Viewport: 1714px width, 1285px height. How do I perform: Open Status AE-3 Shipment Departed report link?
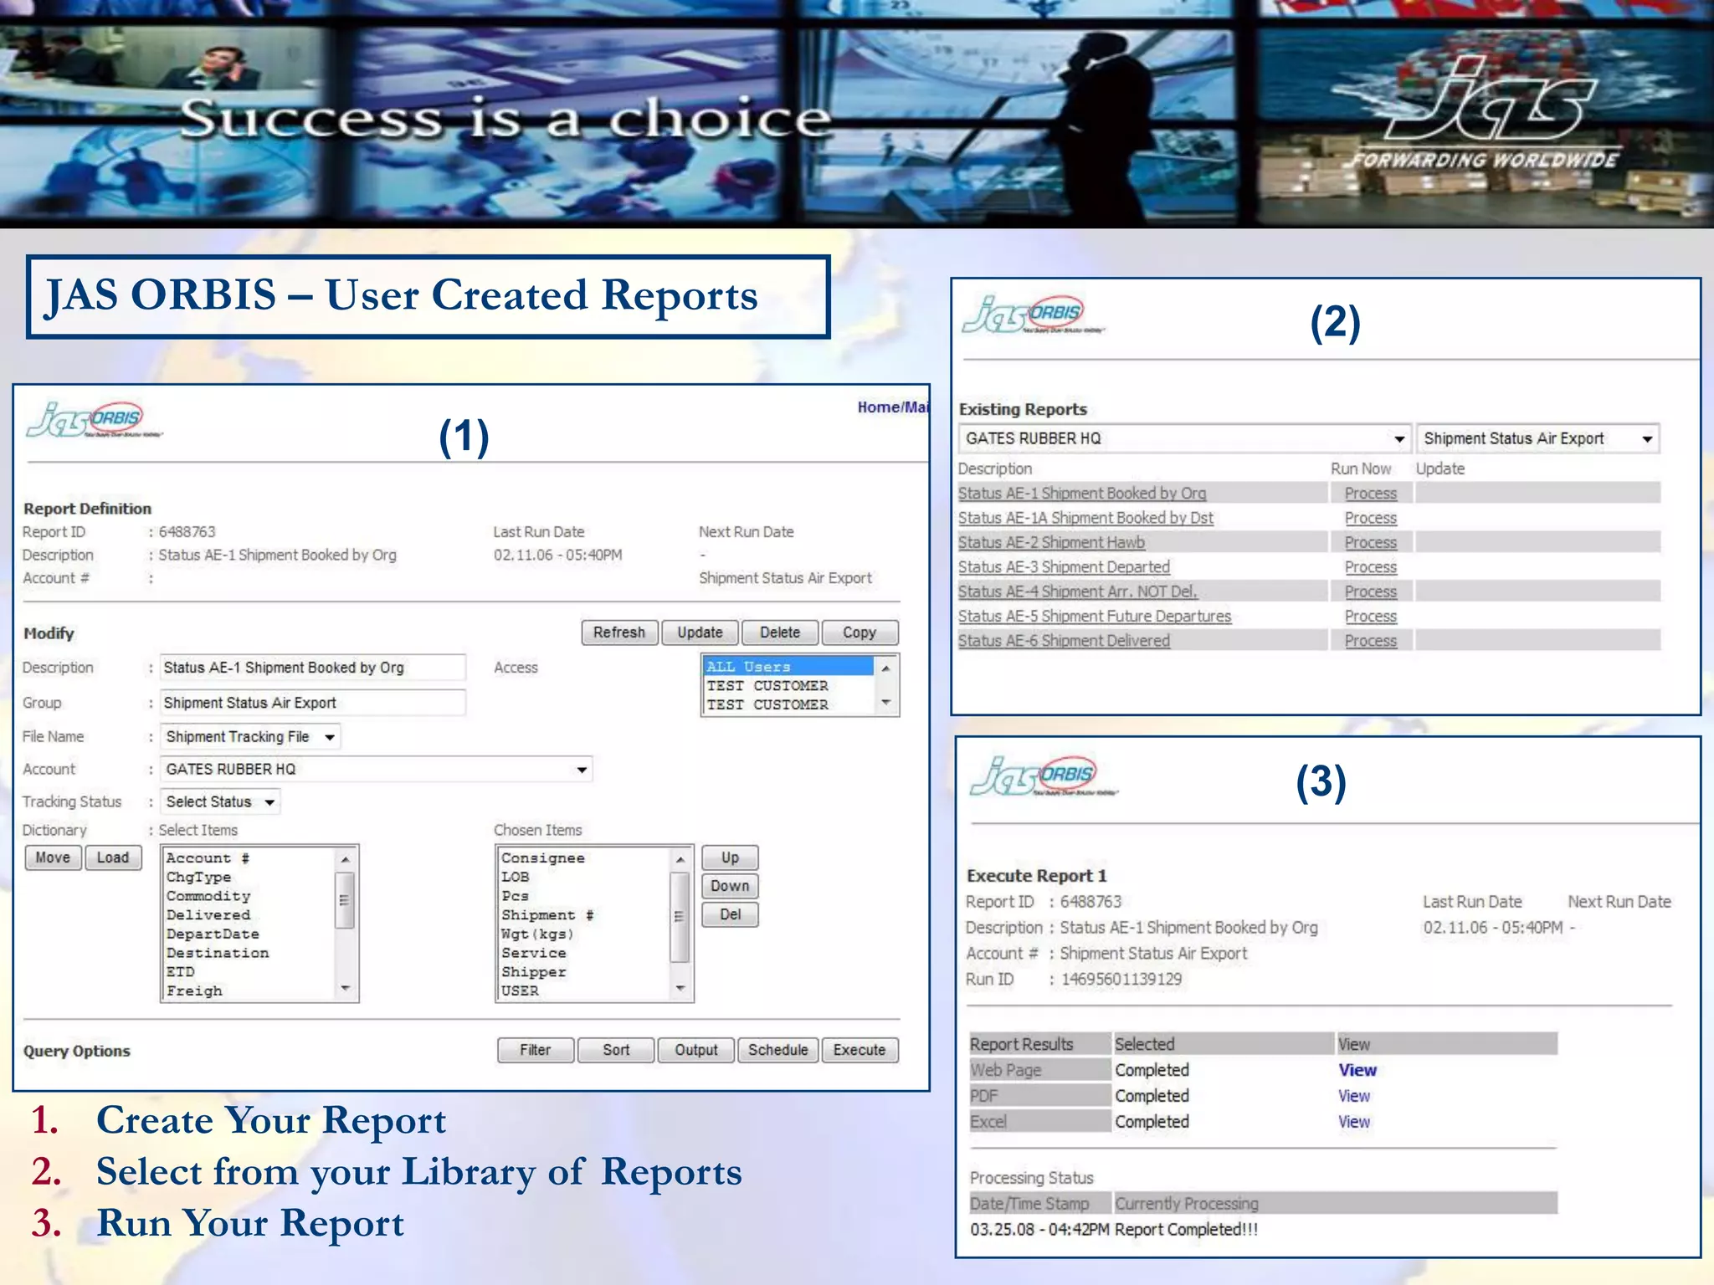(x=1064, y=567)
